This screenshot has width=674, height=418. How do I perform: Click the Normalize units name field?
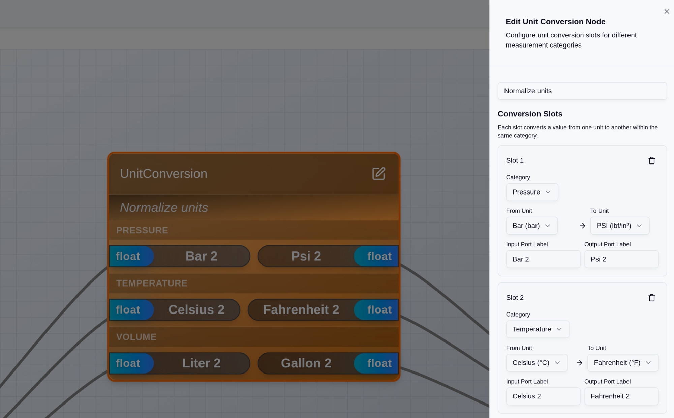582,91
